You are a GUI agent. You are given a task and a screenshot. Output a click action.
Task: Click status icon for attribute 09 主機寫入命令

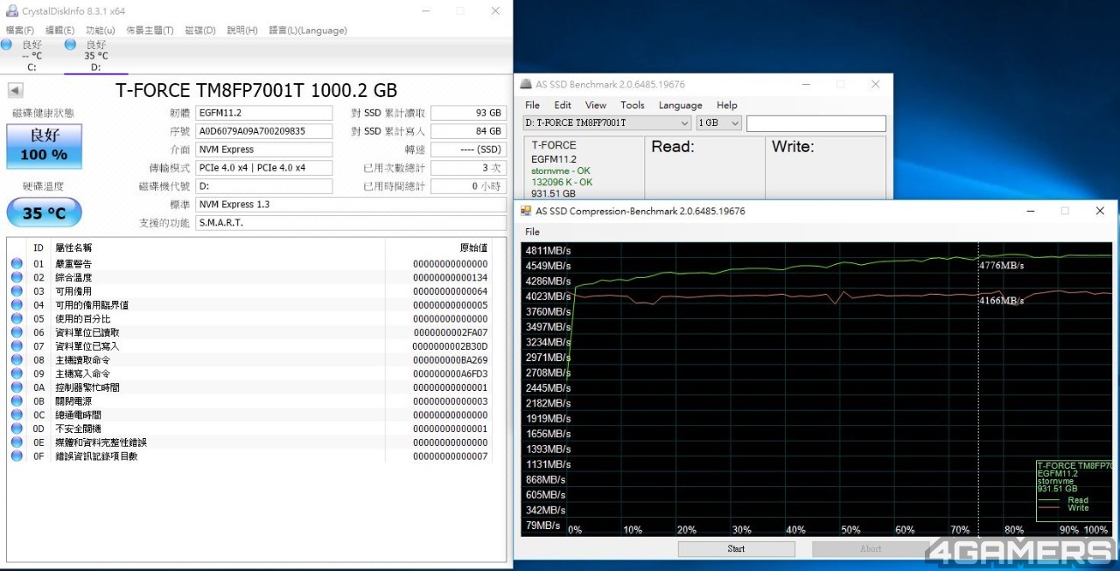point(17,373)
